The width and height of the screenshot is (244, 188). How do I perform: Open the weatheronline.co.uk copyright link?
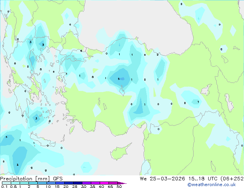pyautogui.click(x=212, y=185)
